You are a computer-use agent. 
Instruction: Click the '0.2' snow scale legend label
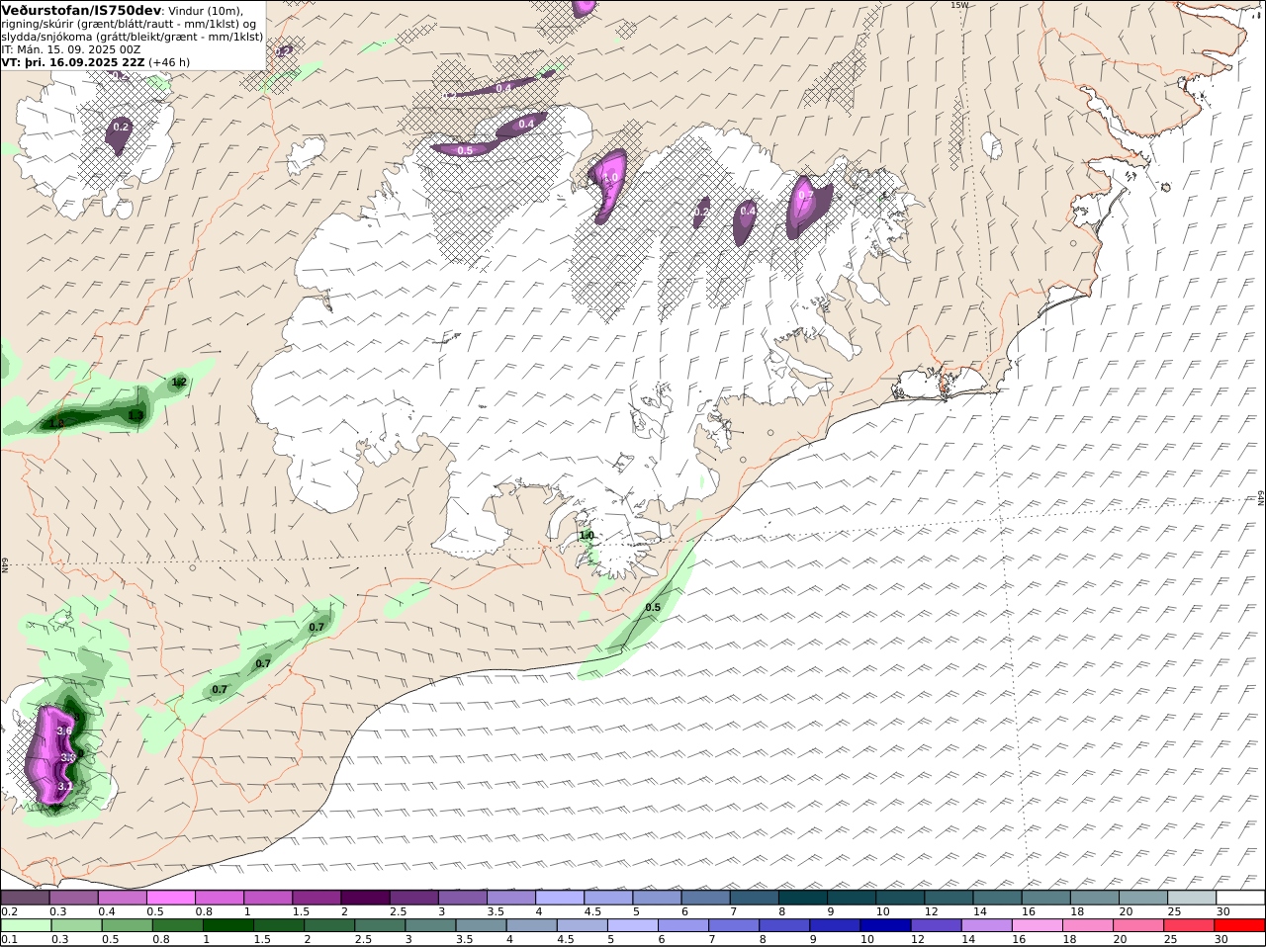tap(9, 911)
